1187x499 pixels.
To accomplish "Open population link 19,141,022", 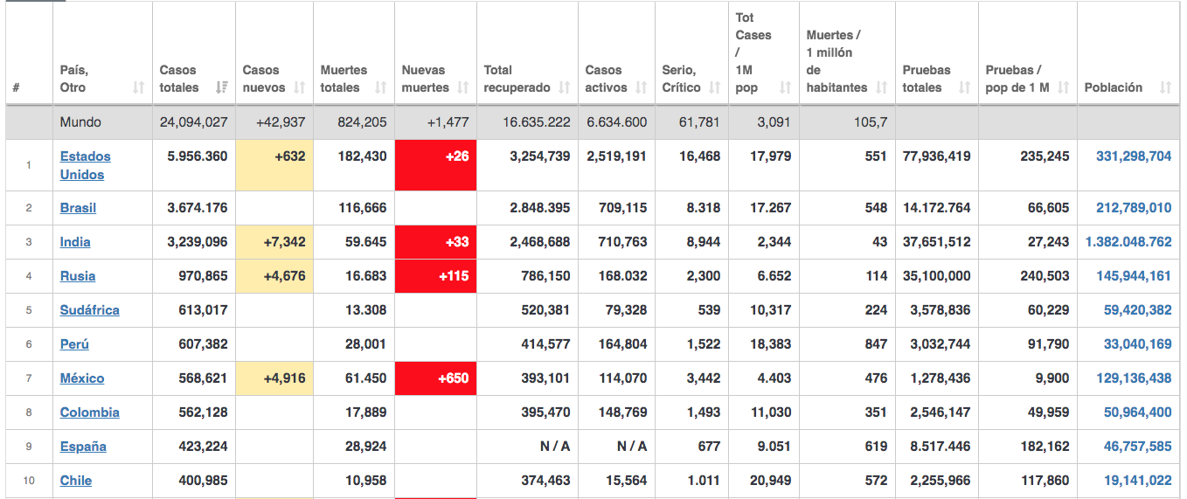I will [x=1137, y=481].
